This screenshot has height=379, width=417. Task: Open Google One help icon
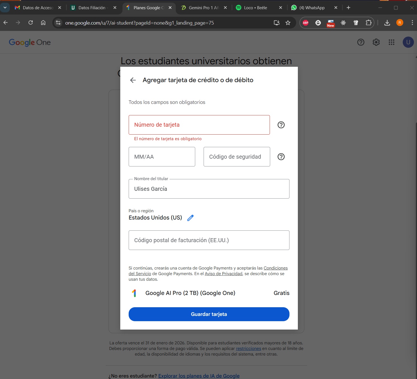[x=361, y=42]
